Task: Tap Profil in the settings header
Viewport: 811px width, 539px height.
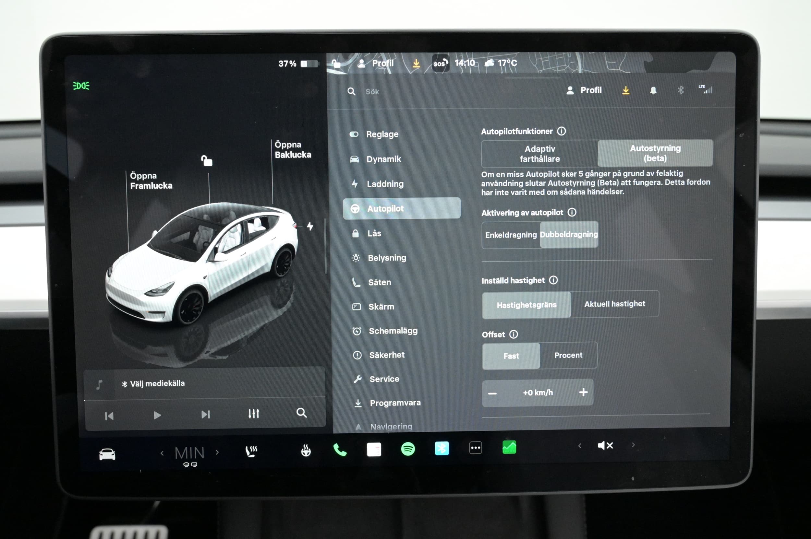Action: coord(584,90)
